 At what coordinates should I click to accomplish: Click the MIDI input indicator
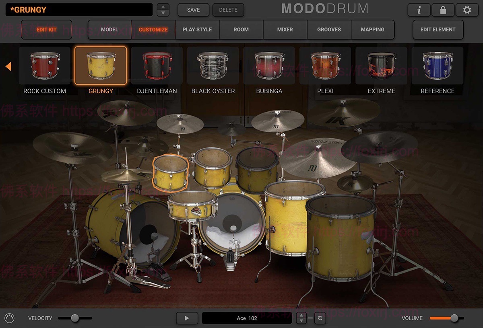point(10,318)
